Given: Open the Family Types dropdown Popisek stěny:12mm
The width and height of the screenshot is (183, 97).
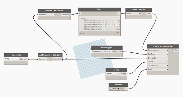Looking at the screenshot, I should coord(101,51).
